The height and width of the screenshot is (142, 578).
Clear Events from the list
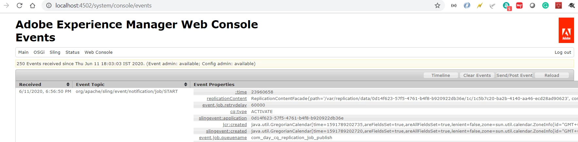click(x=477, y=75)
